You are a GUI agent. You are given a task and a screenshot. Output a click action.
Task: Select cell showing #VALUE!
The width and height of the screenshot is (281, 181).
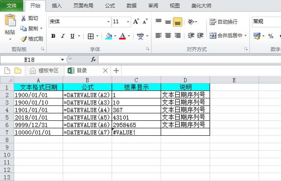point(136,132)
